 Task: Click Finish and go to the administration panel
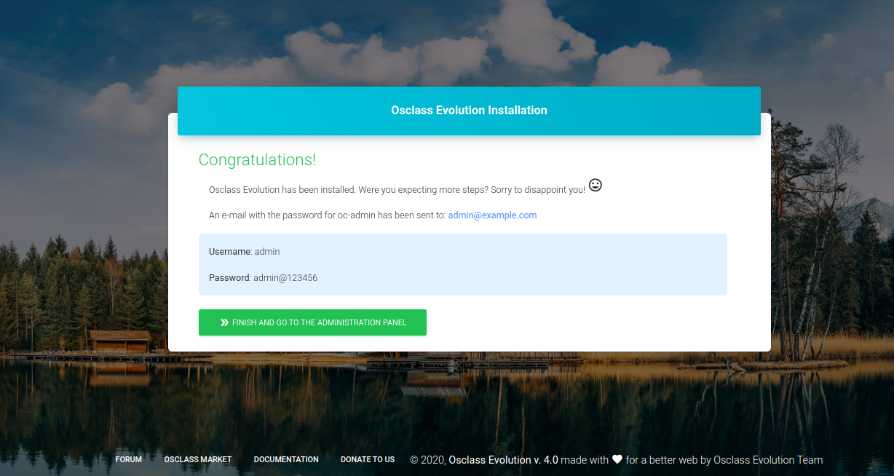click(312, 322)
